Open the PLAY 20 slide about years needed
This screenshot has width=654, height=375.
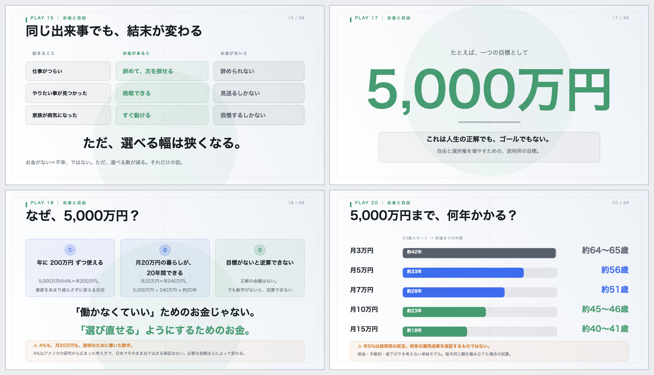pos(489,280)
